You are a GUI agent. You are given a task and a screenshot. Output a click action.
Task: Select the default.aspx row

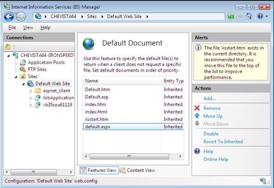point(133,126)
